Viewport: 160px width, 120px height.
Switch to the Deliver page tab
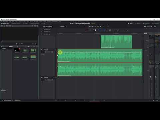(x=104, y=100)
